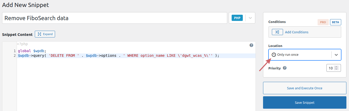Click the clock icon in Location field
The image size is (349, 111).
point(274,55)
